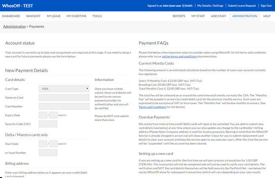Click the Delta / Maestro cards only heading
This screenshot has height=178, width=275.
[27, 135]
